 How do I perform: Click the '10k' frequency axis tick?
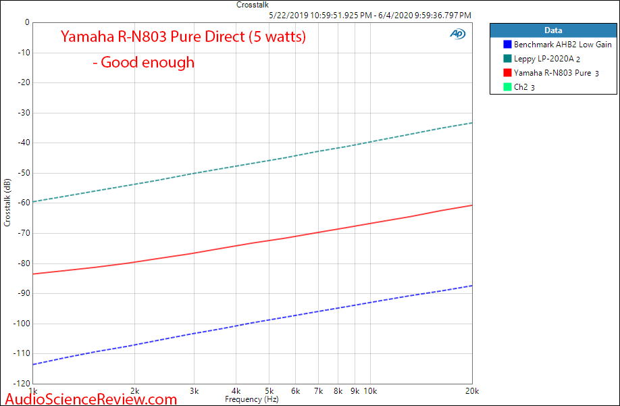click(371, 391)
